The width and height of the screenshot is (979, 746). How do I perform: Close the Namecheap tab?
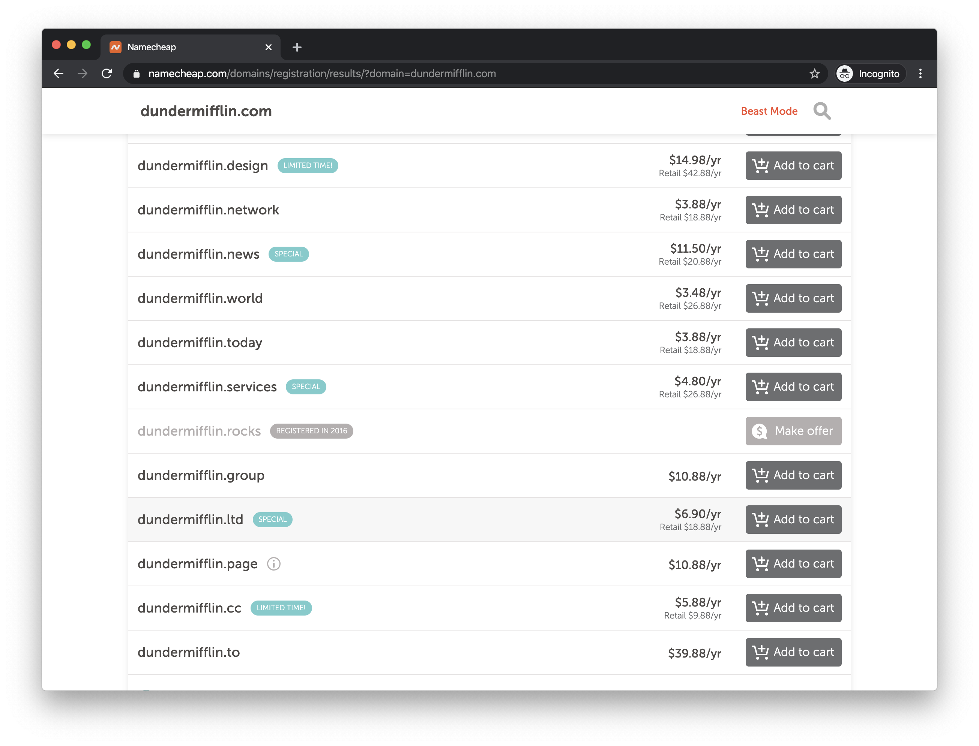pyautogui.click(x=268, y=47)
